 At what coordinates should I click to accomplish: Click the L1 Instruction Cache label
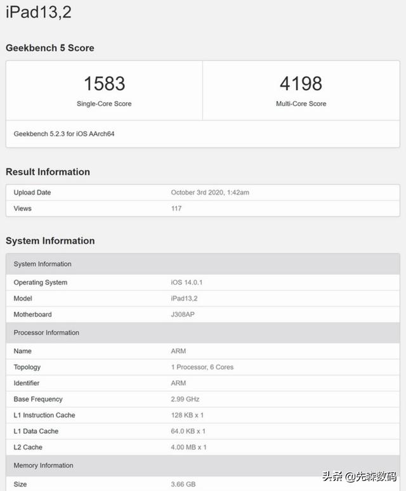[44, 416]
